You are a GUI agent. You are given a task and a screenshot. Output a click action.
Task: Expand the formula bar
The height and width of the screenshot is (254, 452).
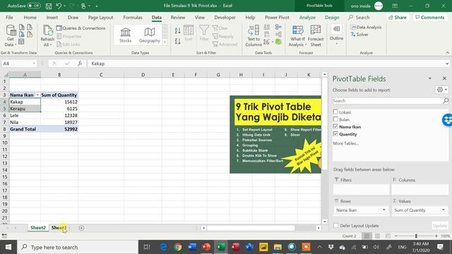(447, 64)
